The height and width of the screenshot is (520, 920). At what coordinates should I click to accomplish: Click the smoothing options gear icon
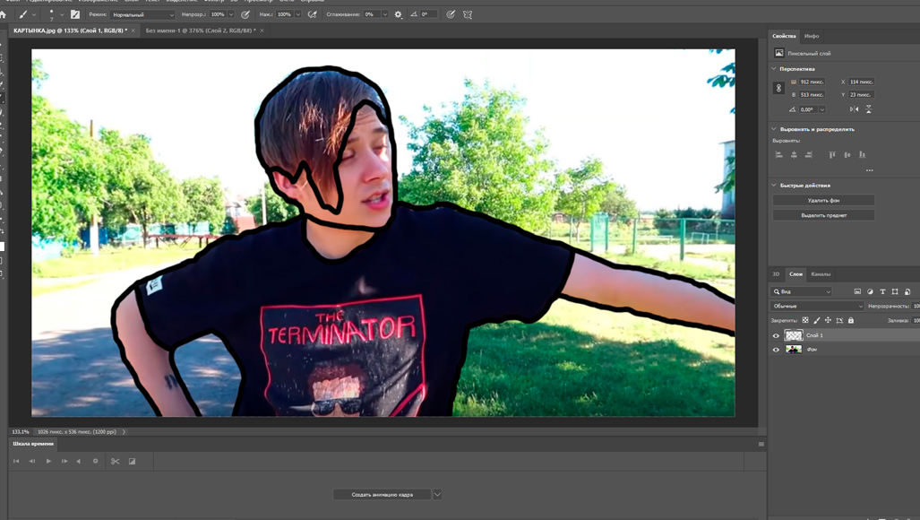coord(399,14)
